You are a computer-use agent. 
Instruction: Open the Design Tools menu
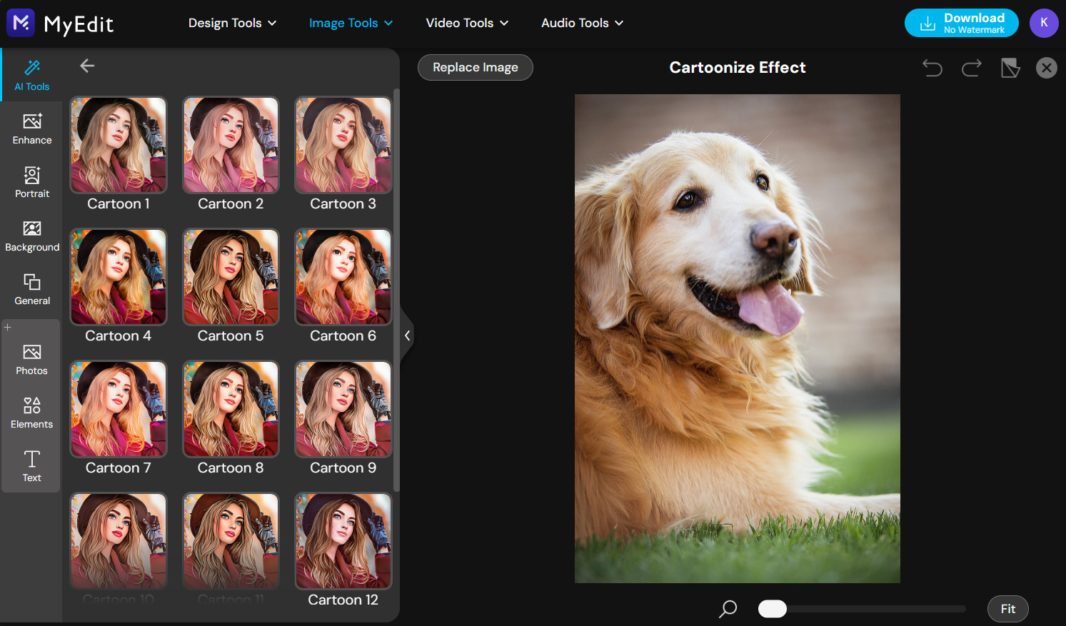click(232, 23)
